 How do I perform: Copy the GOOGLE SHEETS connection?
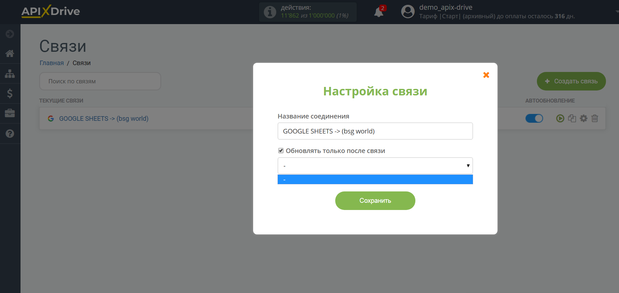click(x=572, y=118)
